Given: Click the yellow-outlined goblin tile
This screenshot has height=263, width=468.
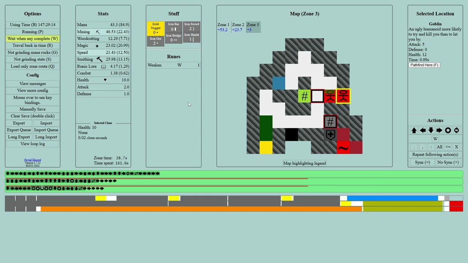Looking at the screenshot, I should pos(343,96).
